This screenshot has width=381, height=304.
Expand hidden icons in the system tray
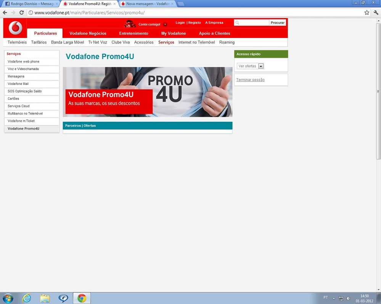tap(333, 298)
